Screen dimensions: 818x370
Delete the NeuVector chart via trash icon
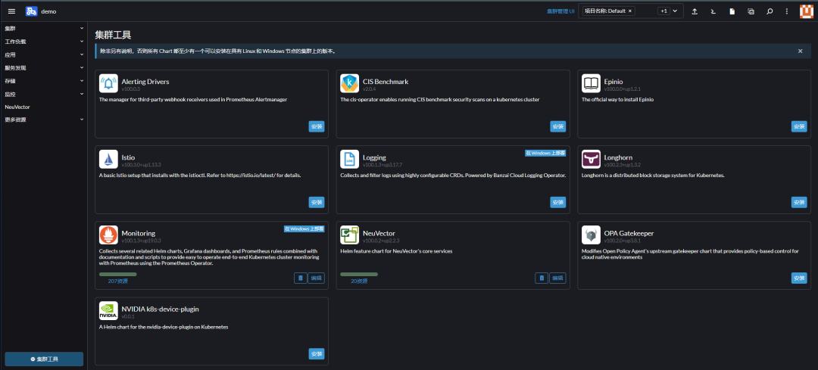coord(542,278)
